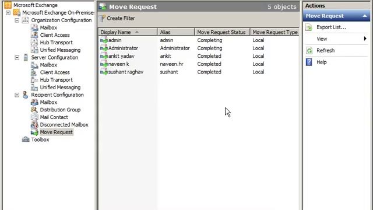Click the Toolbox icon
Image resolution: width=373 pixels, height=210 pixels.
click(x=26, y=139)
